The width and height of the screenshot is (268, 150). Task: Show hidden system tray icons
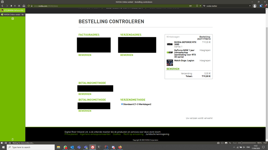[x=234, y=147]
